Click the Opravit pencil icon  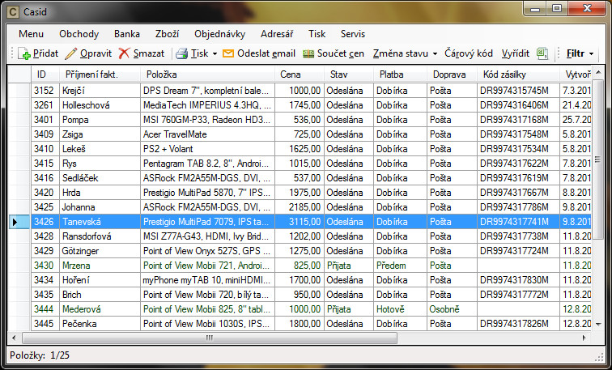click(70, 53)
